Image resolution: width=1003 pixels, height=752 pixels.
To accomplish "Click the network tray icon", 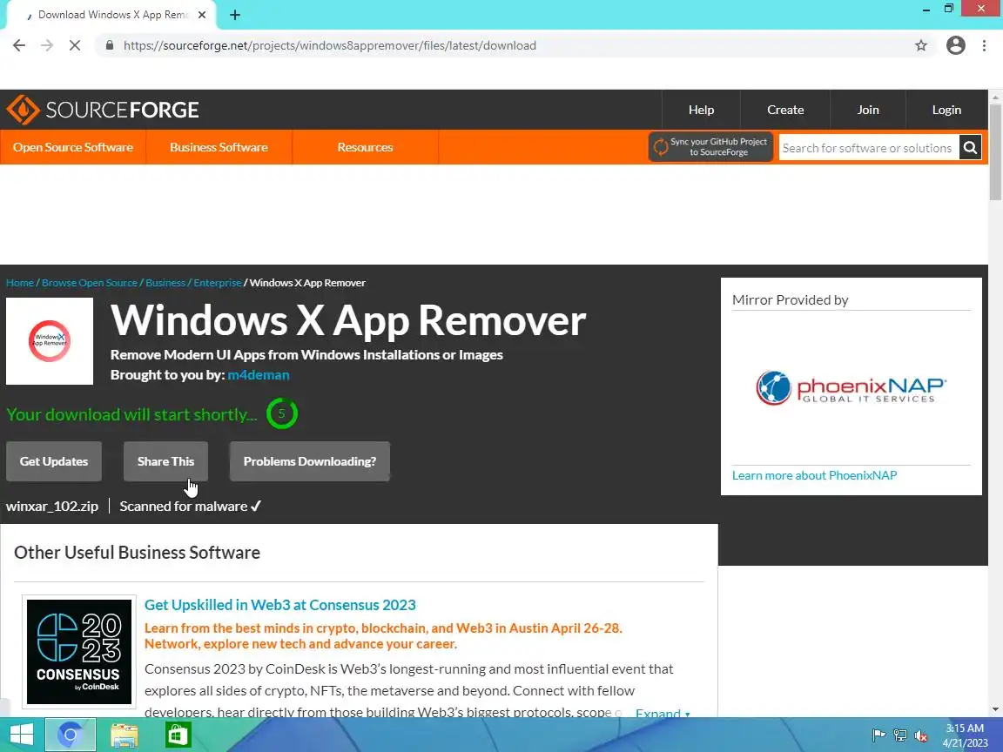I will coord(900,735).
